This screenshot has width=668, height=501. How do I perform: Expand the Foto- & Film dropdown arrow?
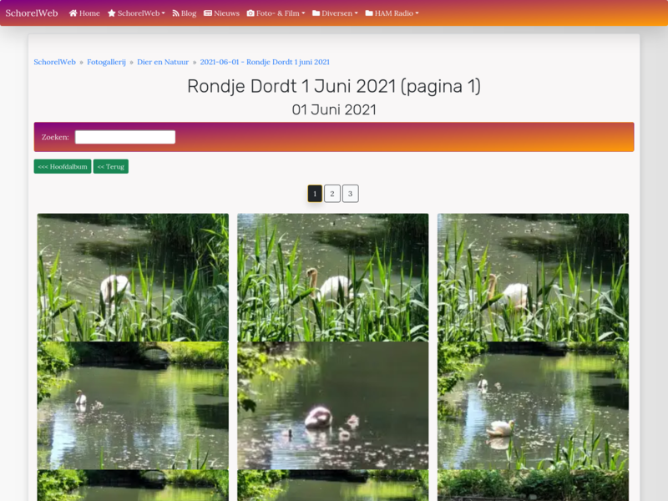click(303, 13)
